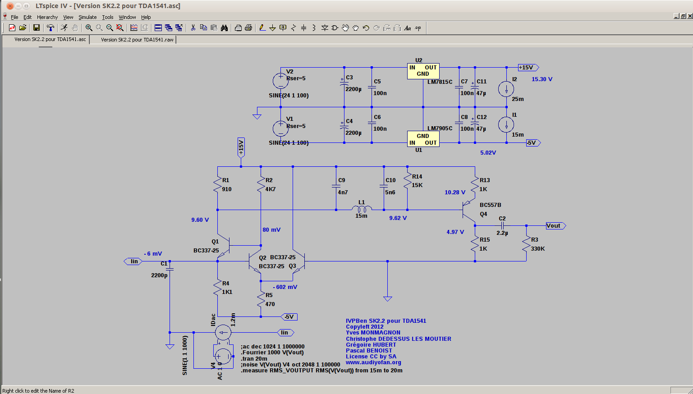Click the 'License CC by SA' text
This screenshot has height=394, width=693.
pyautogui.click(x=371, y=356)
